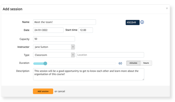This screenshot has height=102, width=175.
Task: Click the Add session dialog title
Action: [12, 9]
